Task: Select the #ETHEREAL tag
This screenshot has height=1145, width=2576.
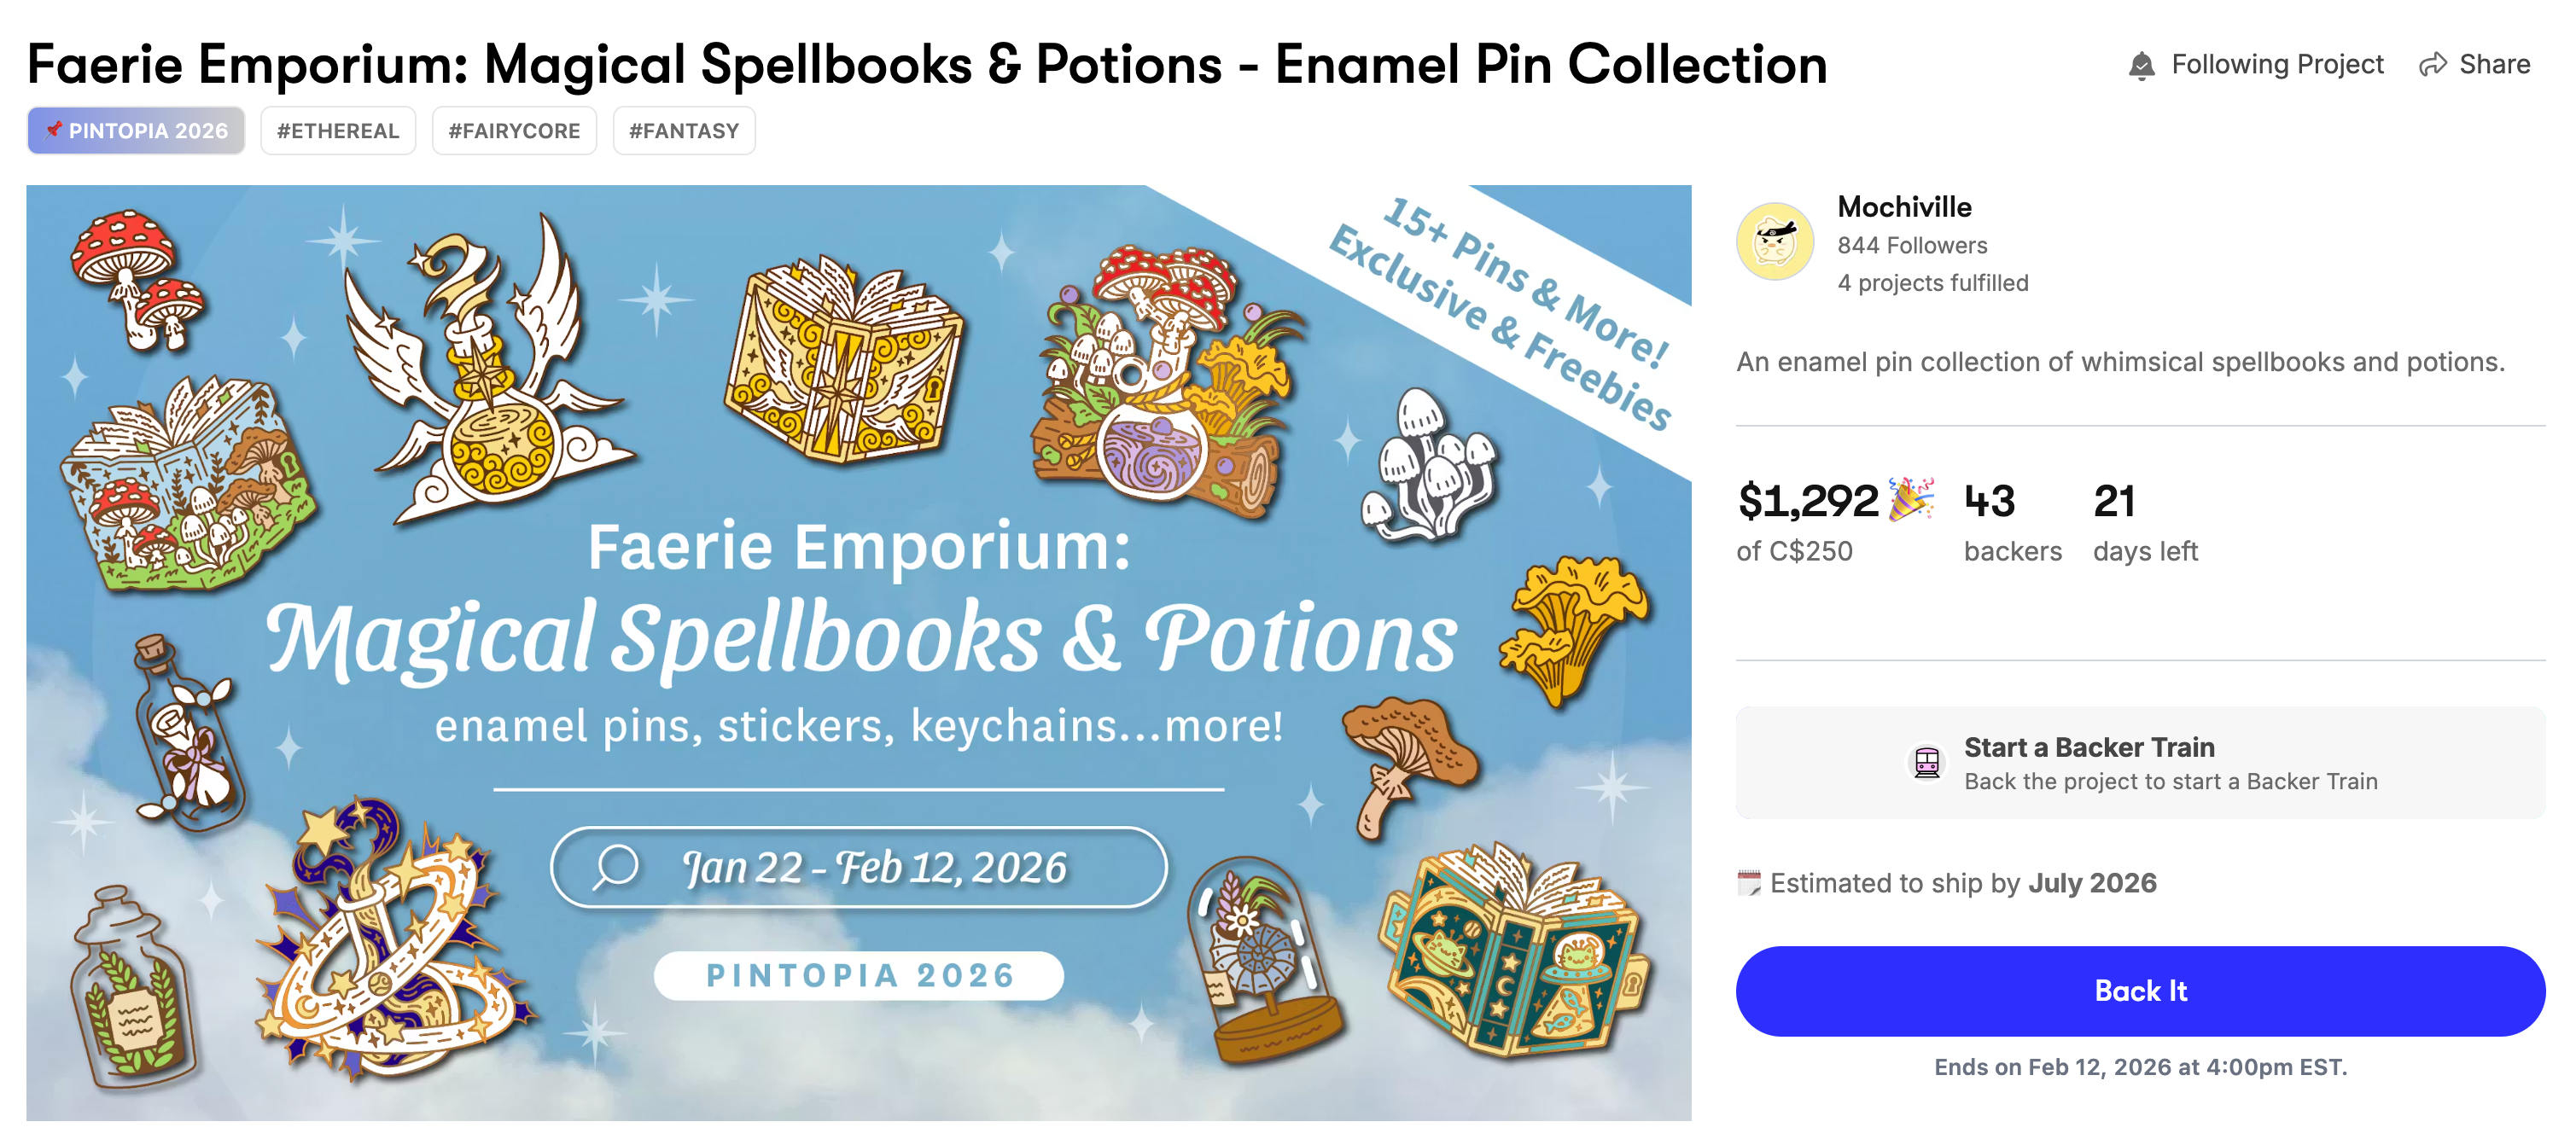Action: tap(338, 131)
